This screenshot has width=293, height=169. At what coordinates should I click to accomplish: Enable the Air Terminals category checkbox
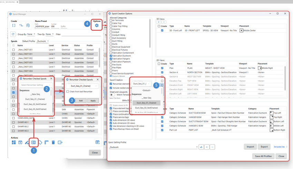click(x=111, y=20)
